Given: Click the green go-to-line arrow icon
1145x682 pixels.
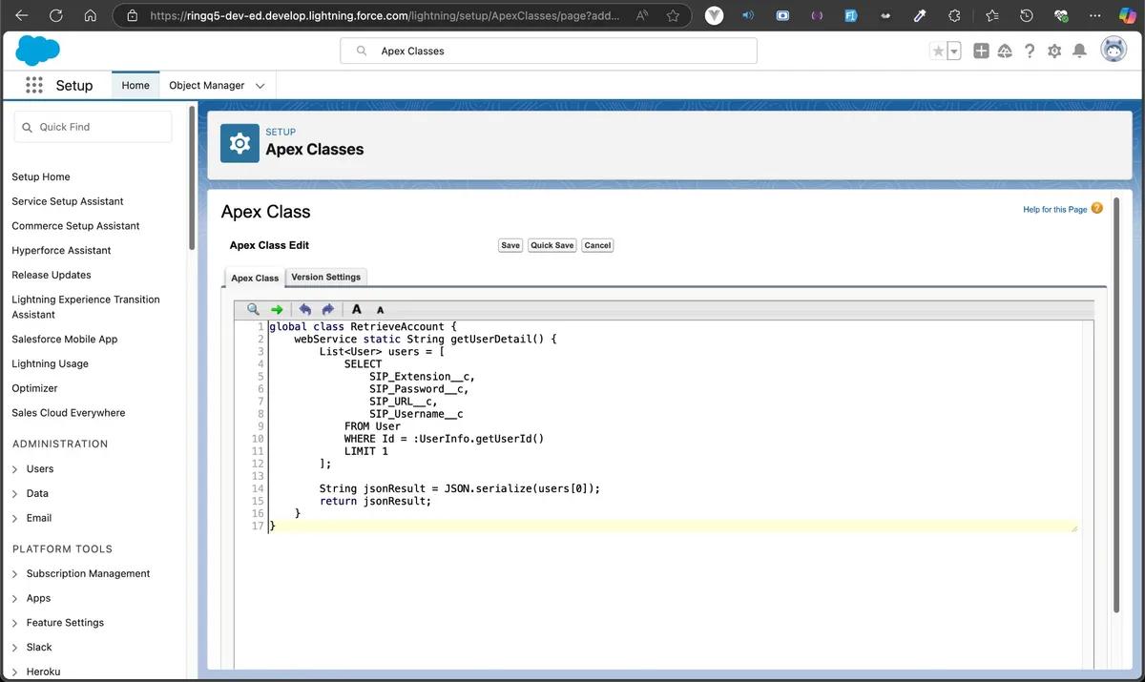Looking at the screenshot, I should click(x=277, y=309).
